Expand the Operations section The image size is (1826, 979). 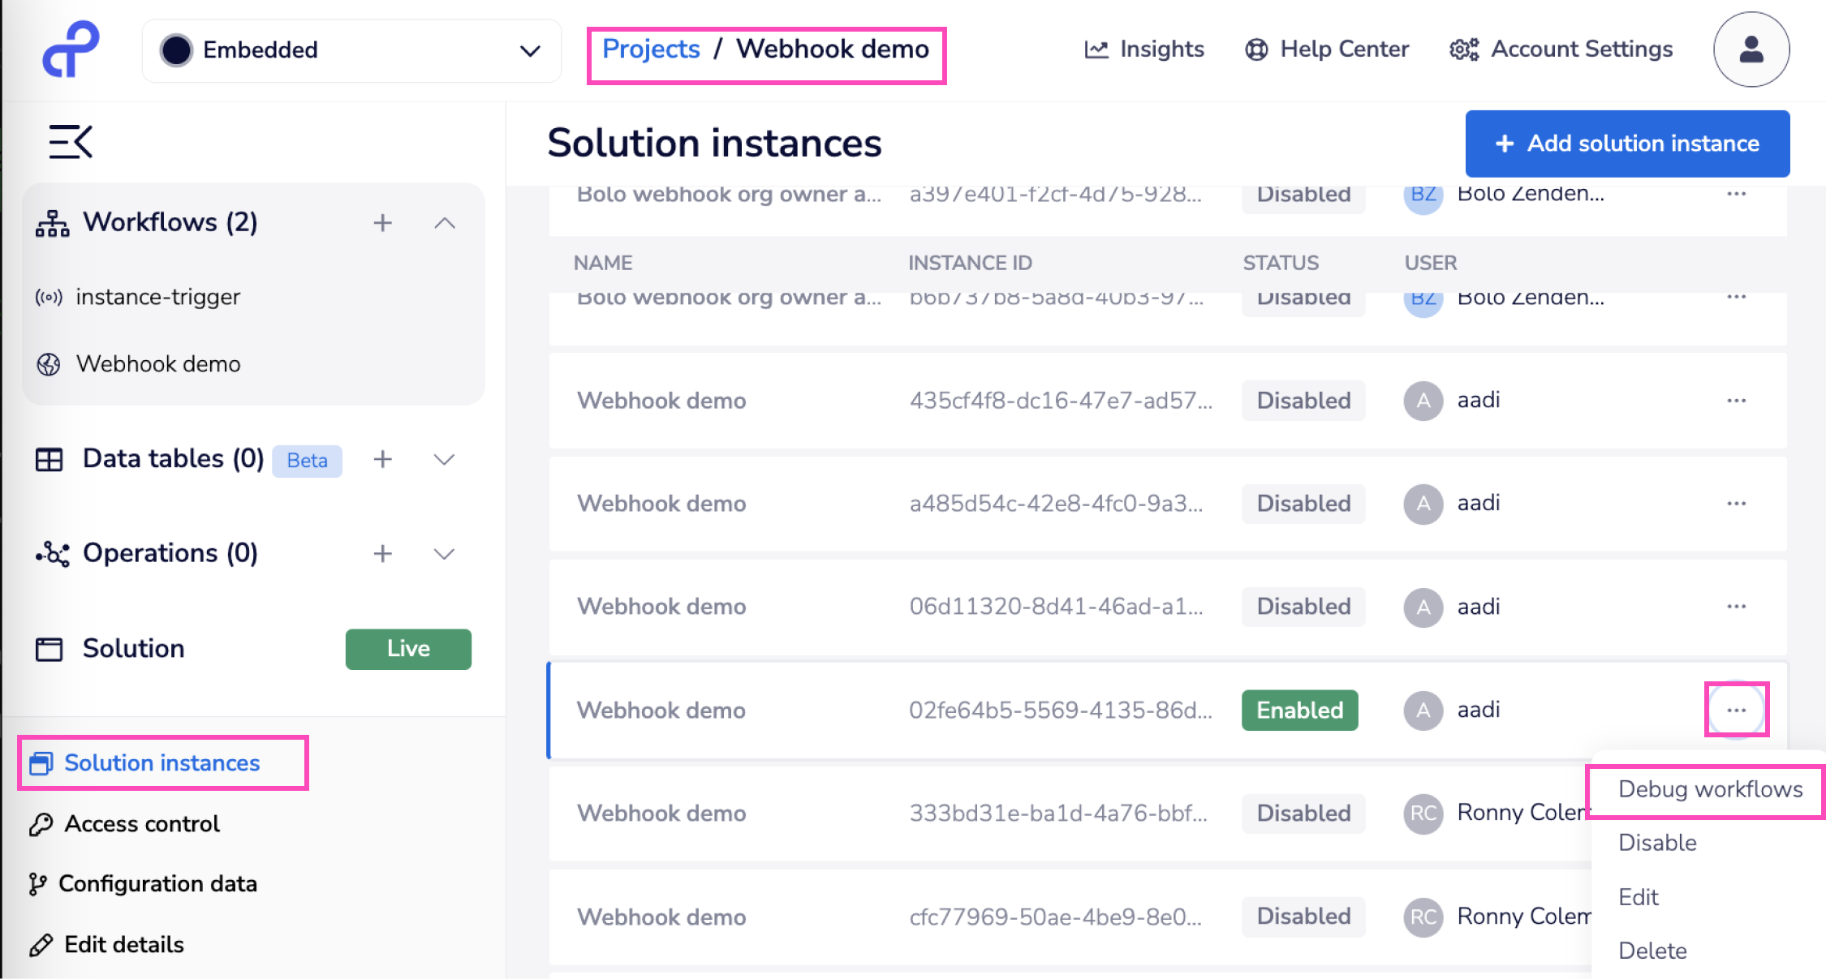click(444, 554)
